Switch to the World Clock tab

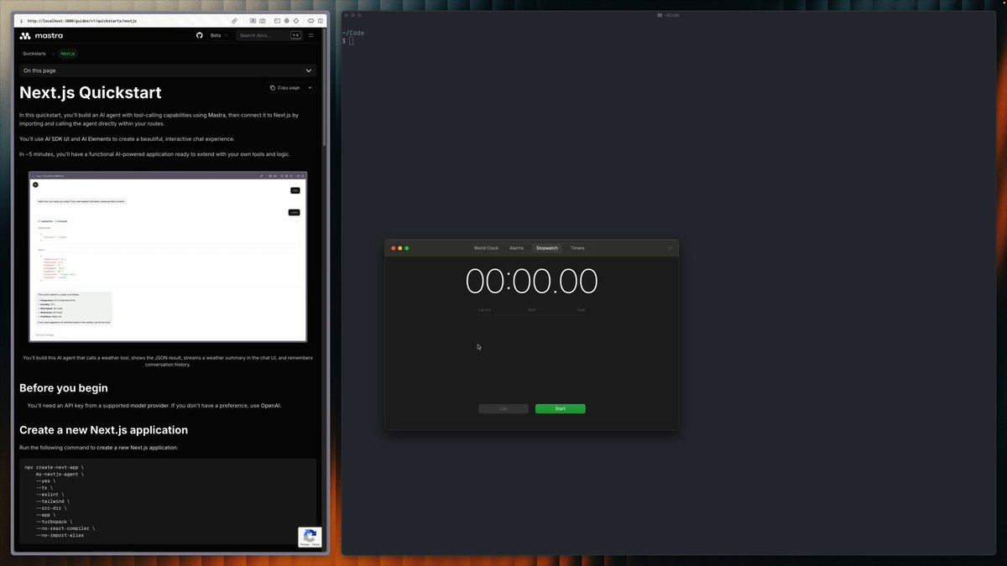pos(486,248)
